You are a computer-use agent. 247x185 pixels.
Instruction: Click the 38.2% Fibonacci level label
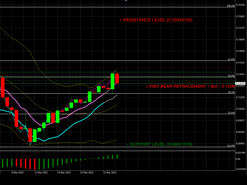[231, 92]
